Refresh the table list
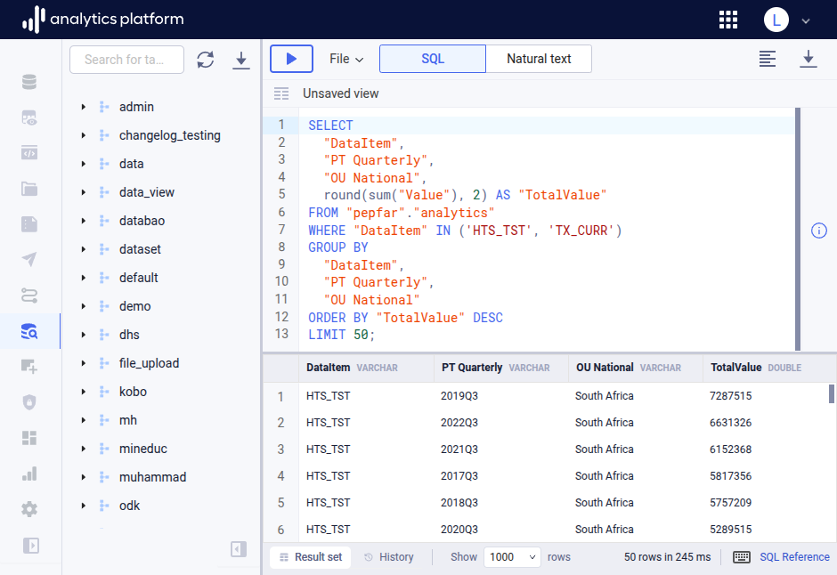Screen dimensions: 837x575 click(206, 60)
